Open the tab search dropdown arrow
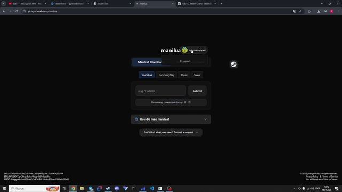Image resolution: width=342 pixels, height=192 pixels. pyautogui.click(x=4, y=4)
